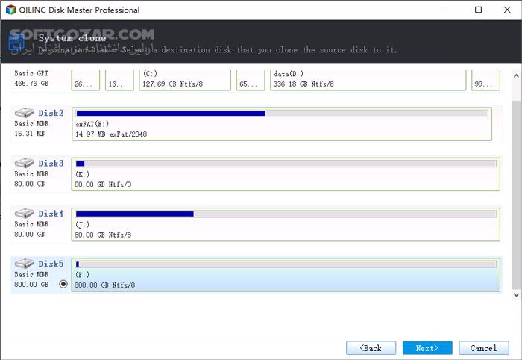522x360 pixels.
Task: Click the Disk2 usage bar
Action: pos(282,114)
